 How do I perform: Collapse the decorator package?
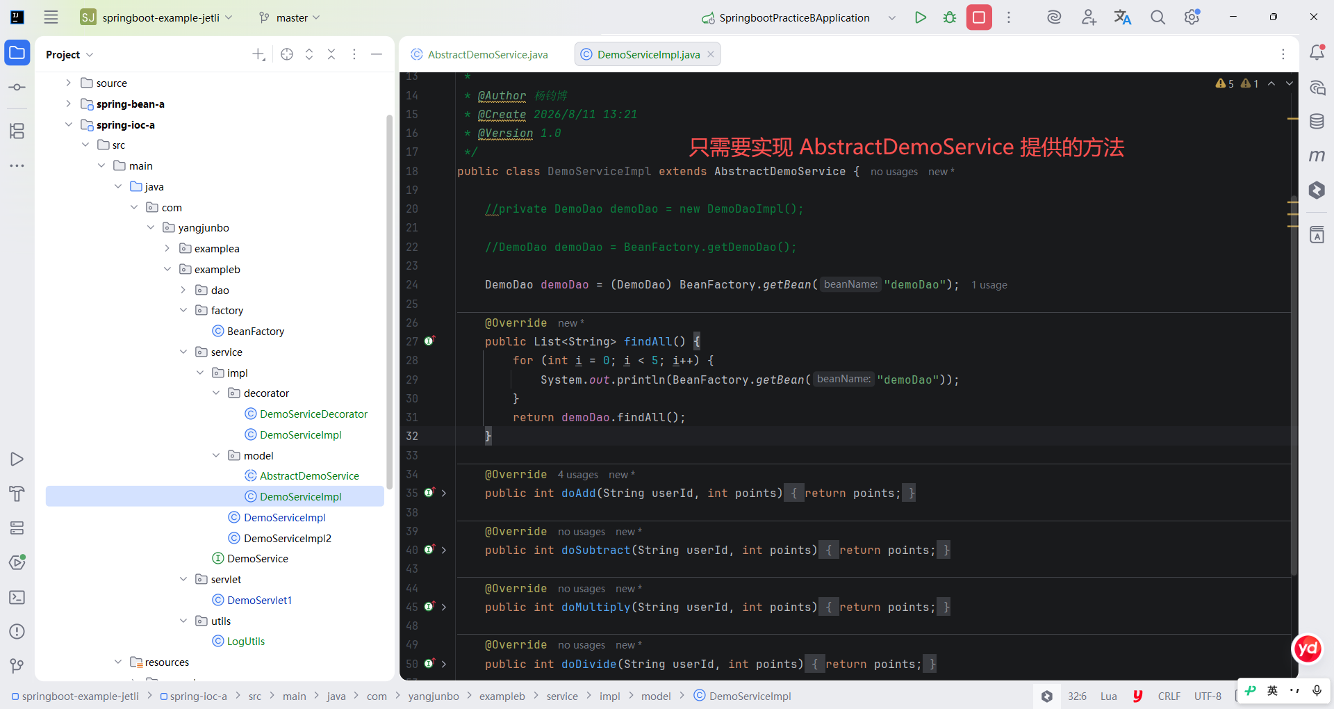215,393
